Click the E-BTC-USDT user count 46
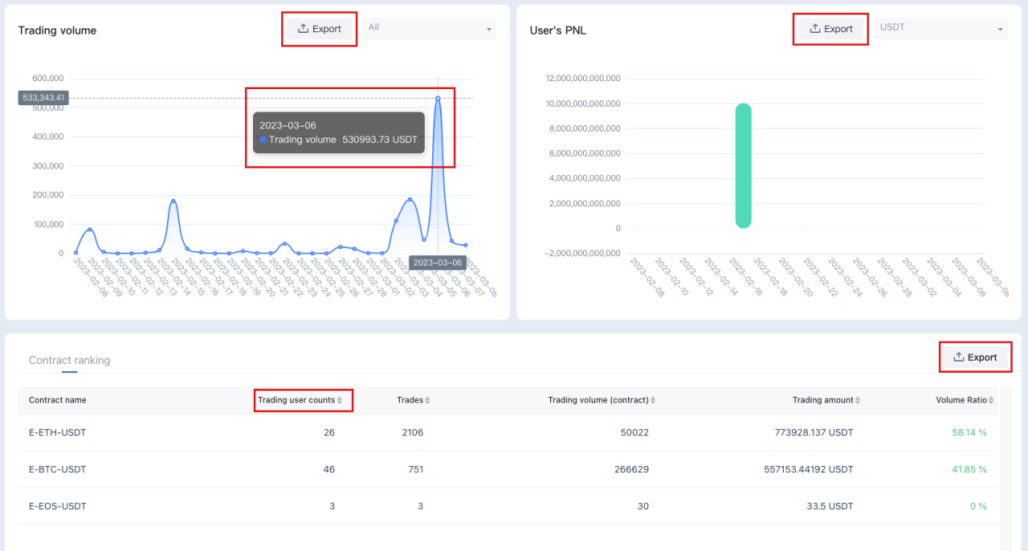 click(x=329, y=470)
